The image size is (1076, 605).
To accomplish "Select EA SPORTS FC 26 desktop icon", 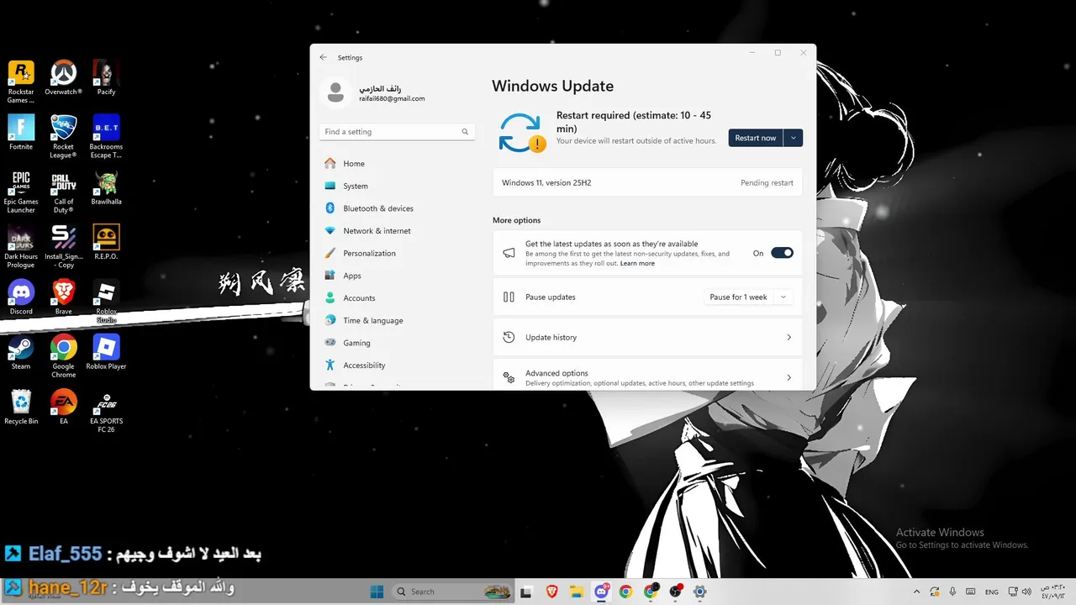I will [106, 411].
